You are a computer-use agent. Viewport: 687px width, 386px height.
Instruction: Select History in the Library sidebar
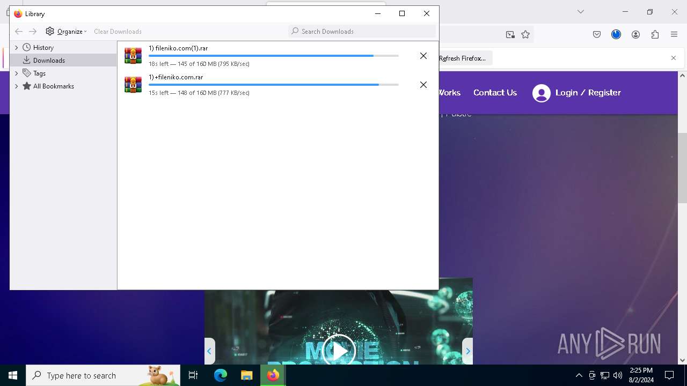click(43, 47)
